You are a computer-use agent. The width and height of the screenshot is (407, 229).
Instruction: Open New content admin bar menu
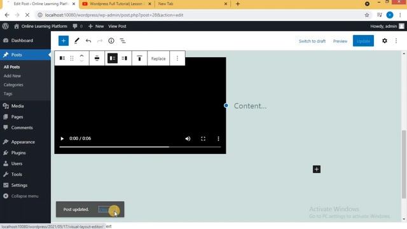click(96, 26)
